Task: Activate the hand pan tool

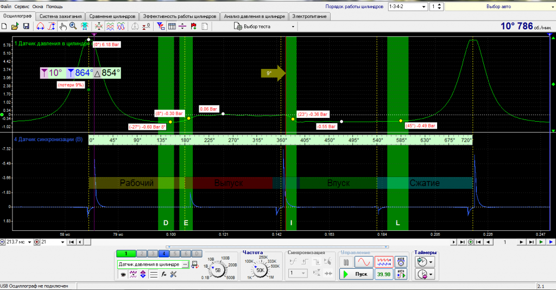Action: 63,26
